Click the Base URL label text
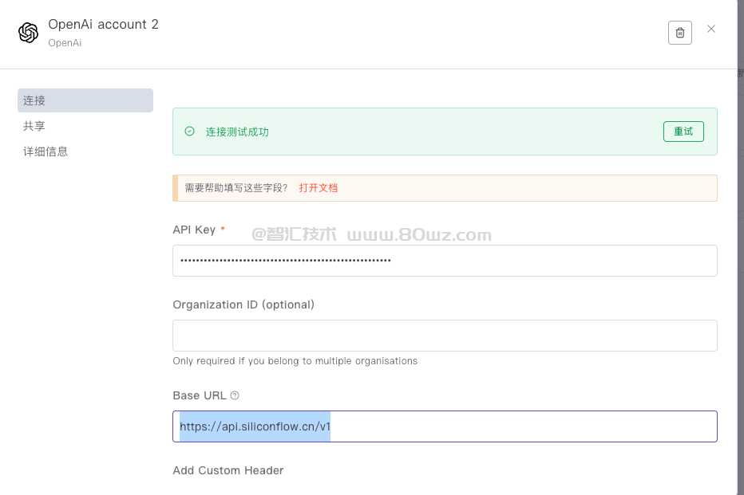The width and height of the screenshot is (744, 495). click(x=200, y=395)
